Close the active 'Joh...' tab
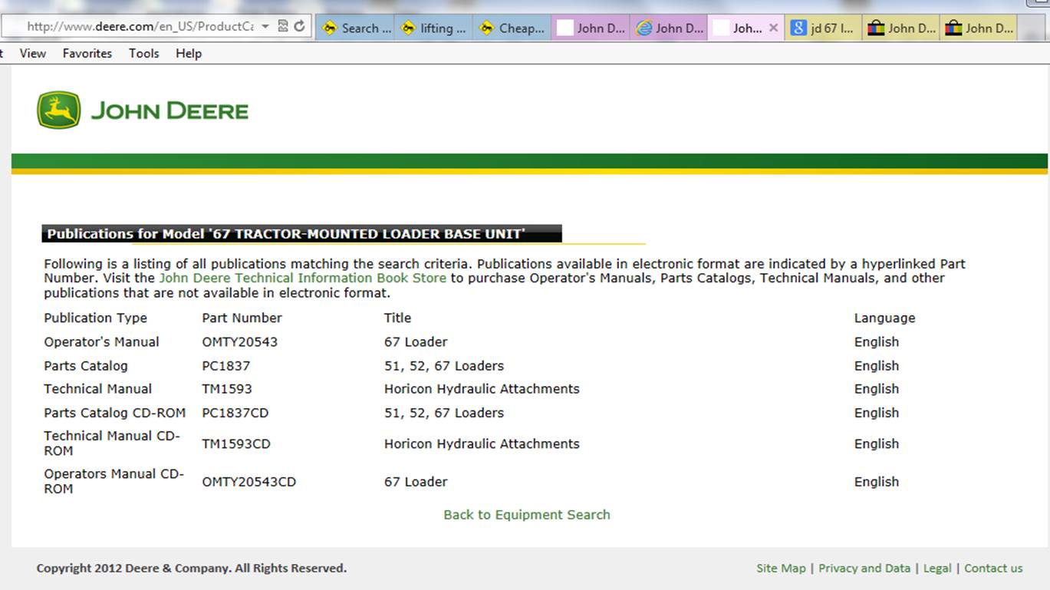The width and height of the screenshot is (1050, 590). tap(773, 28)
